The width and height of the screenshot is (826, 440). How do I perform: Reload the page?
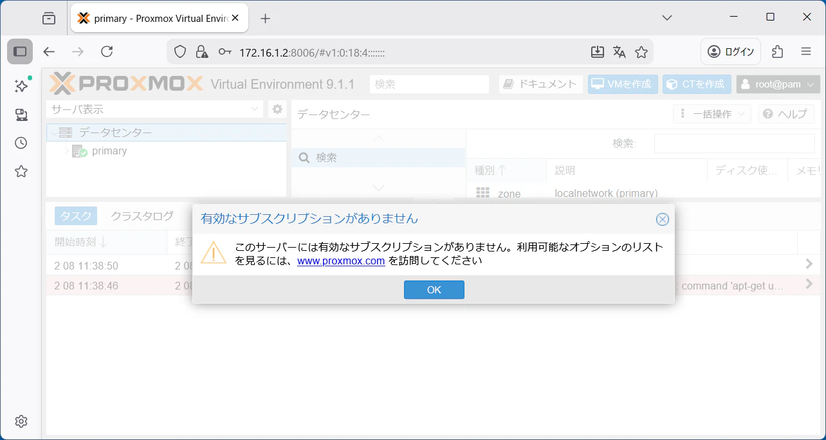[x=107, y=51]
